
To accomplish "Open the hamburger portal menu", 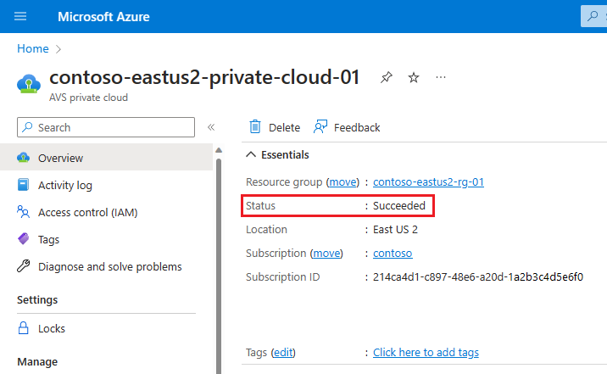I will tap(21, 16).
